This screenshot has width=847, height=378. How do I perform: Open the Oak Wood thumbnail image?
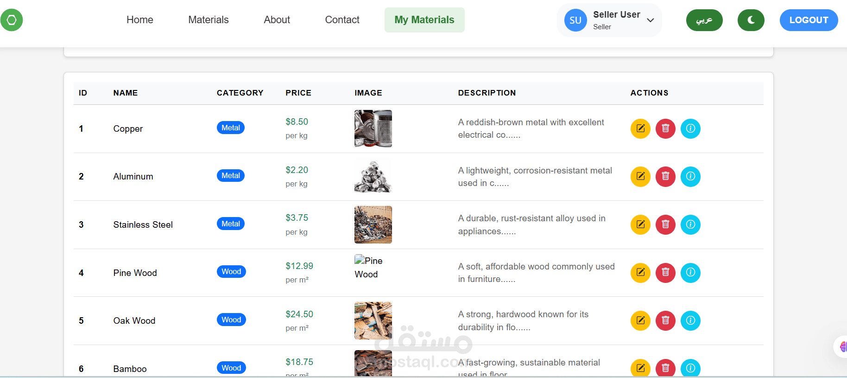pos(373,320)
